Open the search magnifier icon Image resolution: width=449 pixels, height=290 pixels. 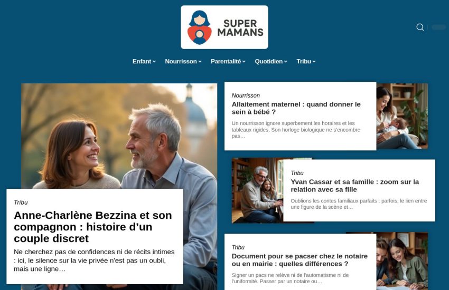point(420,27)
